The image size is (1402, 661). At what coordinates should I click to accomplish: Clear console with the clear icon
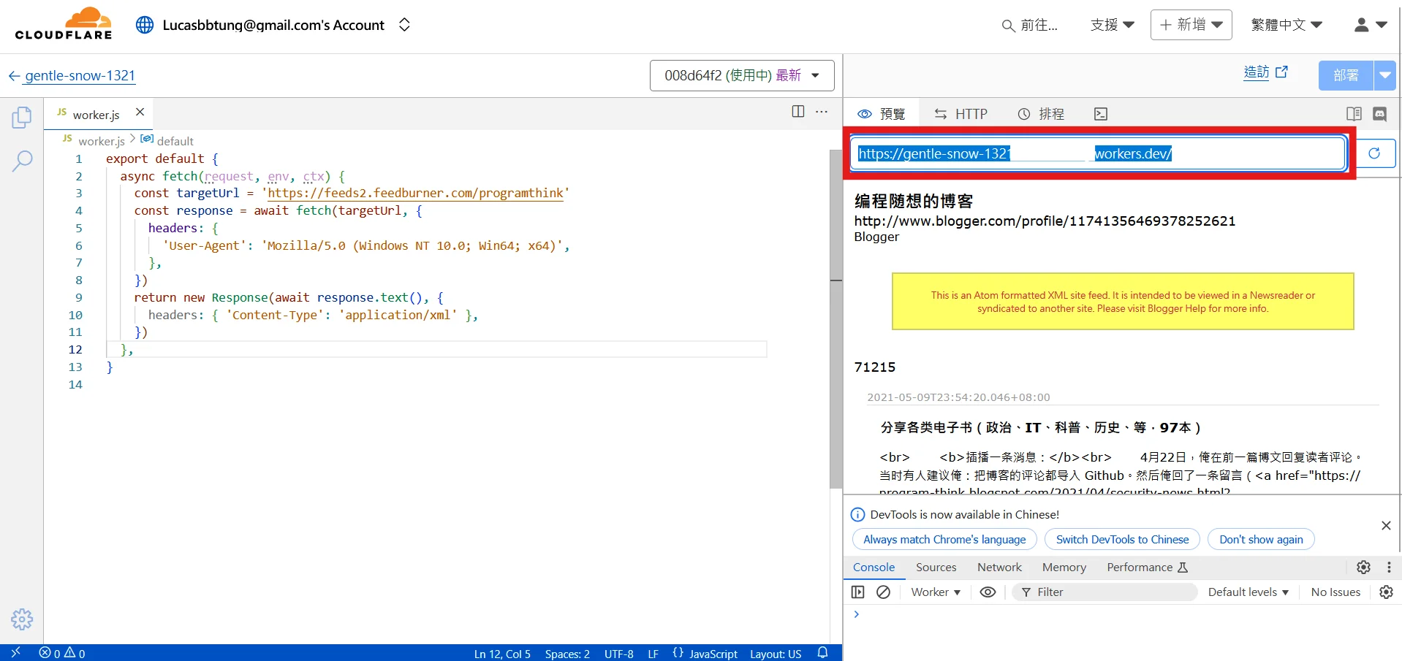[x=883, y=592]
